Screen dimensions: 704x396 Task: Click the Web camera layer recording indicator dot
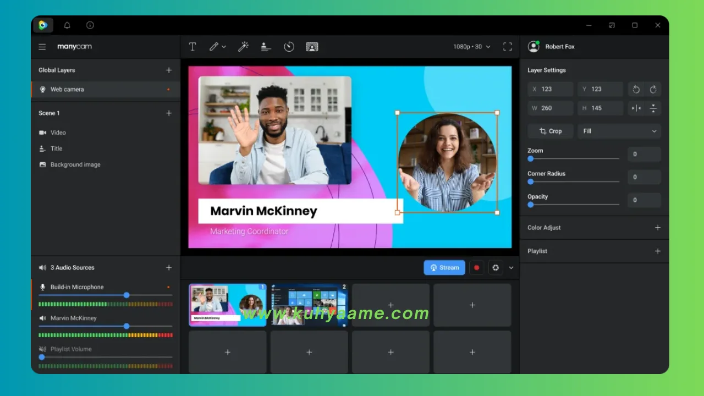[x=168, y=89]
